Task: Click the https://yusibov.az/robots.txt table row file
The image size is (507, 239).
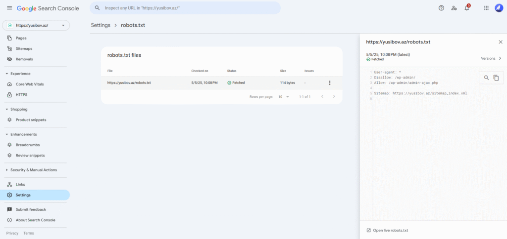Action: pyautogui.click(x=129, y=83)
